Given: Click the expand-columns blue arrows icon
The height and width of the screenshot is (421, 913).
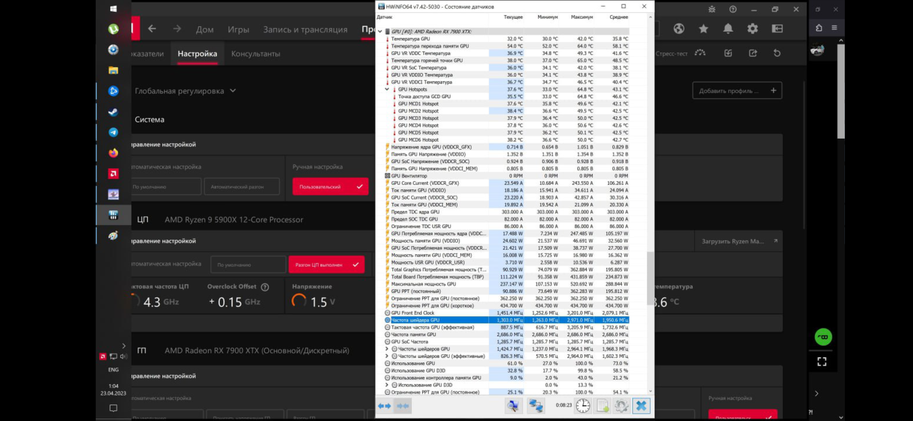Looking at the screenshot, I should coord(384,406).
